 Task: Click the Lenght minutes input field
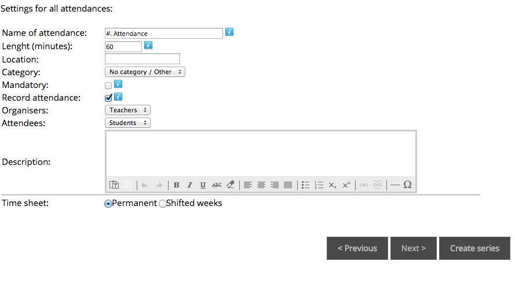coord(123,46)
